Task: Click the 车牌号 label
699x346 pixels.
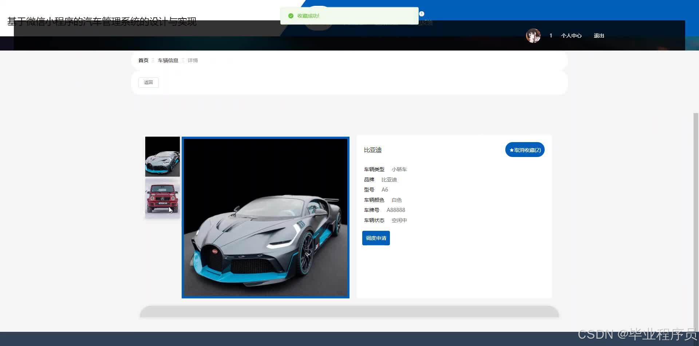Action: 372,210
